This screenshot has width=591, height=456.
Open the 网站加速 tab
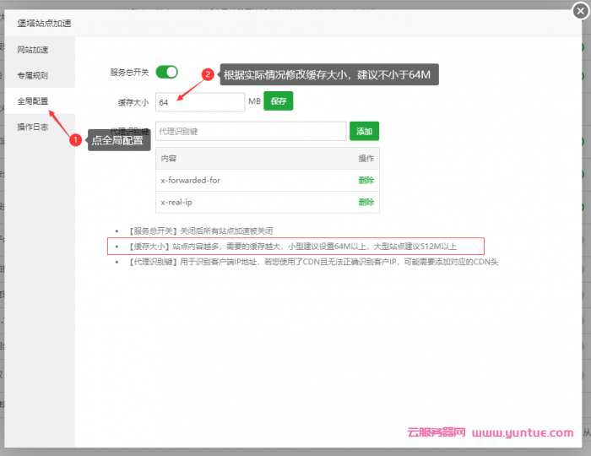(x=33, y=50)
